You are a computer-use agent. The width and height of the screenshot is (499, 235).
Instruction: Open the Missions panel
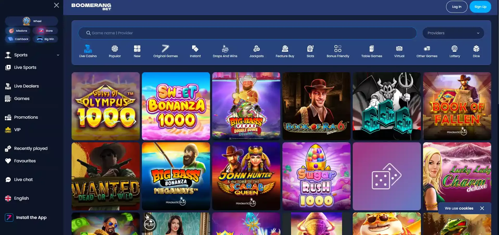pos(18,30)
